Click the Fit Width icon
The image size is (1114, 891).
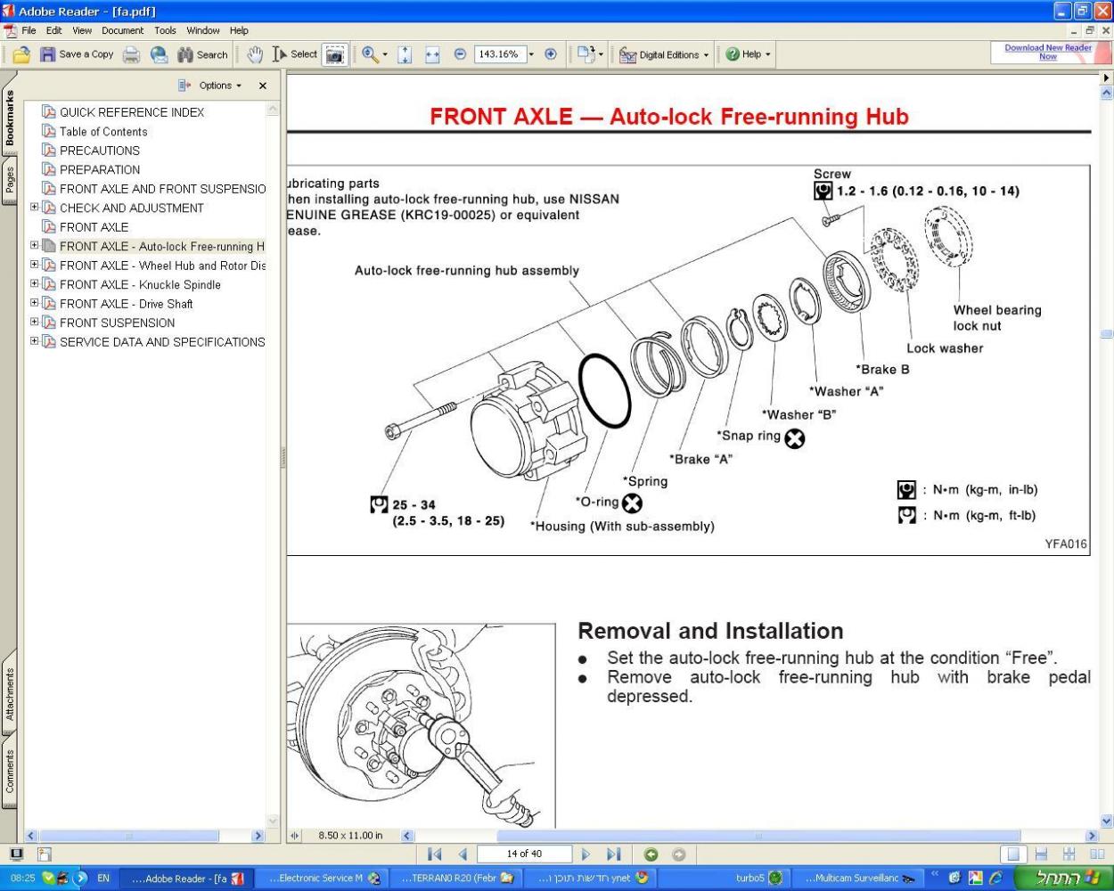(432, 54)
